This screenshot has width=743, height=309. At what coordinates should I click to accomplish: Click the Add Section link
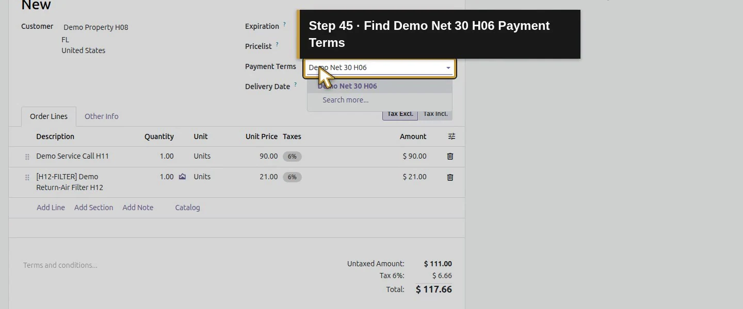coord(93,208)
